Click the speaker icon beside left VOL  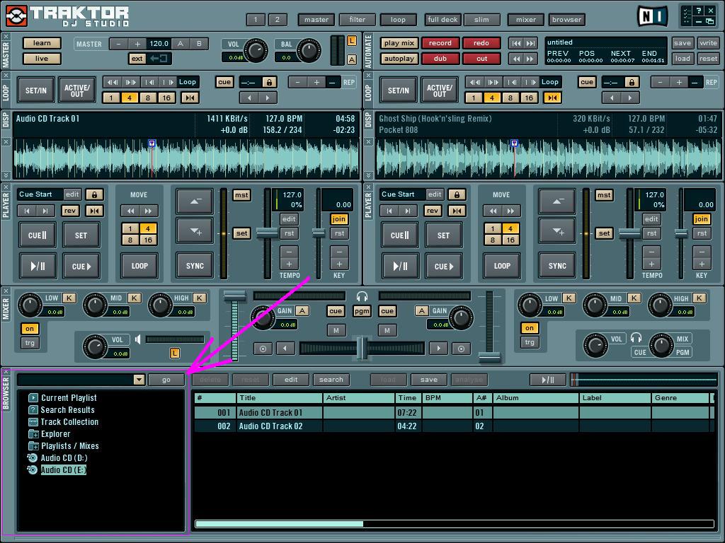138,339
